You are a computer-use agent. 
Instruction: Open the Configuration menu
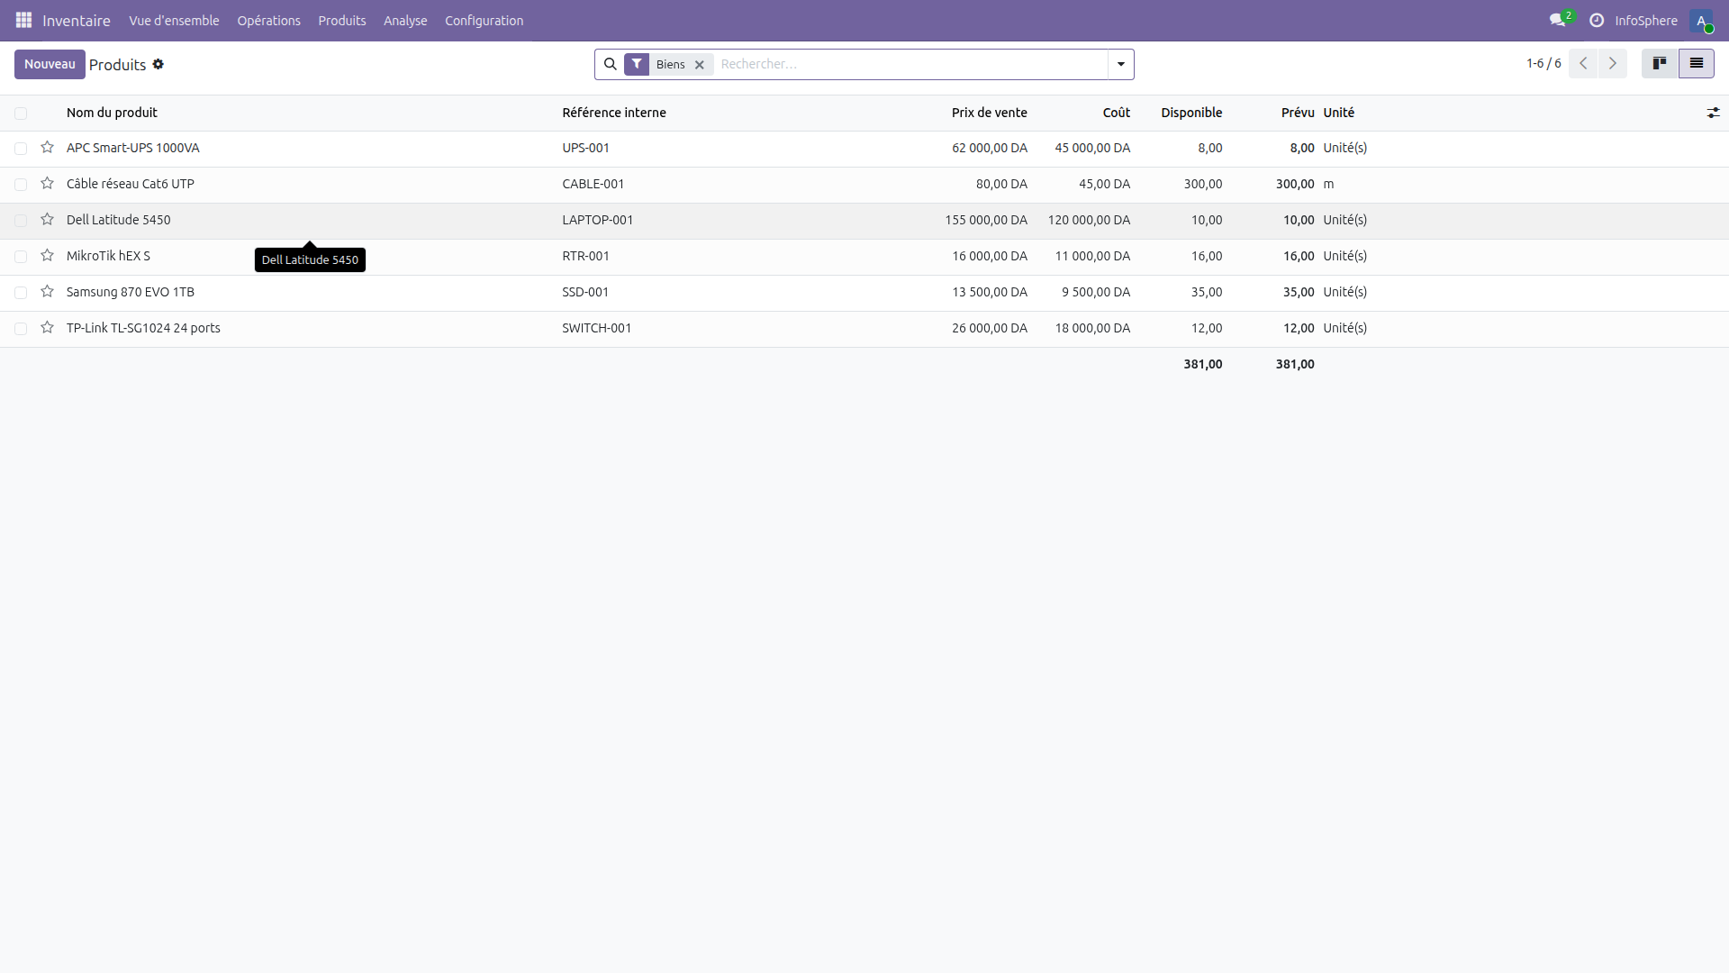click(484, 20)
